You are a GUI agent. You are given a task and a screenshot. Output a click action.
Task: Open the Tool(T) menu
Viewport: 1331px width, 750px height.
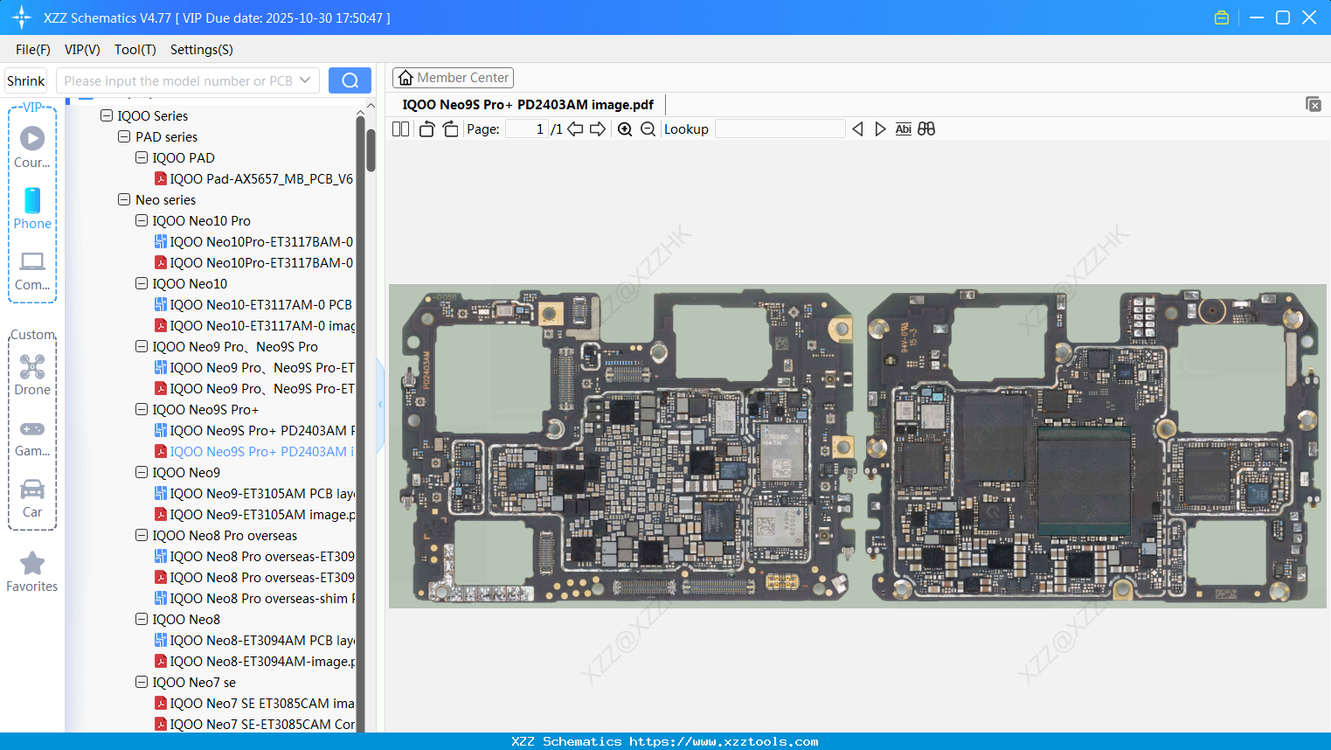pyautogui.click(x=135, y=50)
